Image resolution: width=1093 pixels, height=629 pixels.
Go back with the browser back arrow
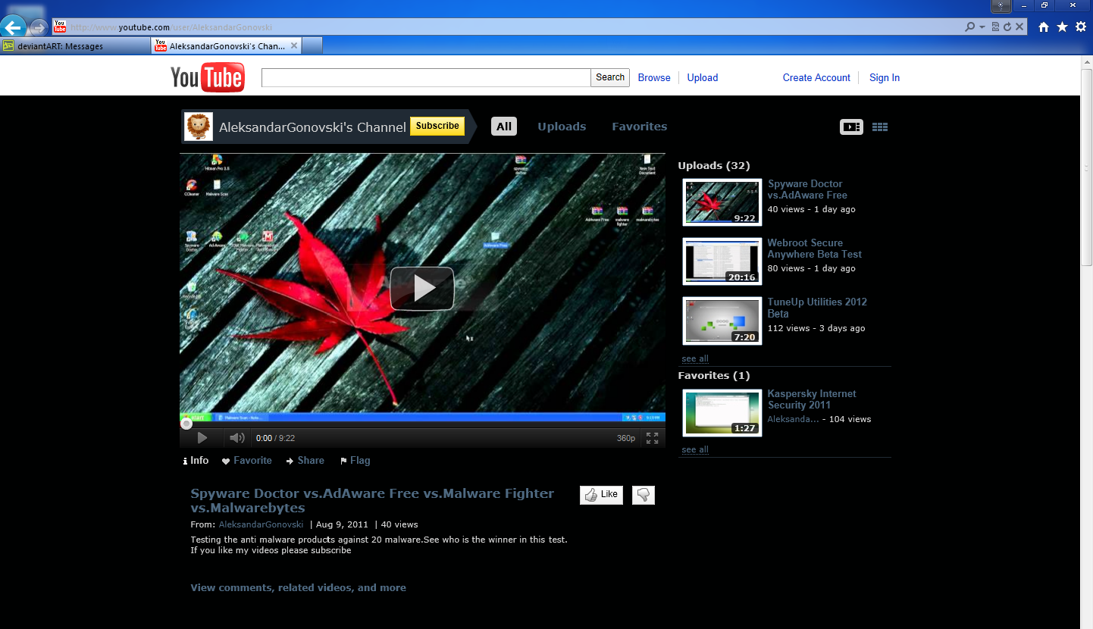pos(13,28)
